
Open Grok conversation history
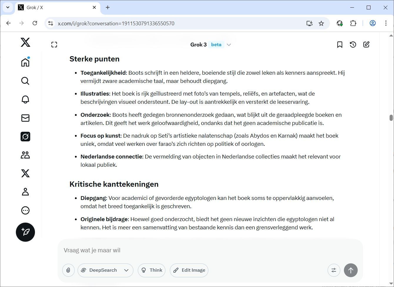click(353, 45)
